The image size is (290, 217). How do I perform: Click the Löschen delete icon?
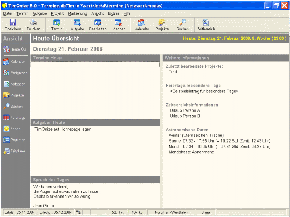[118, 25]
